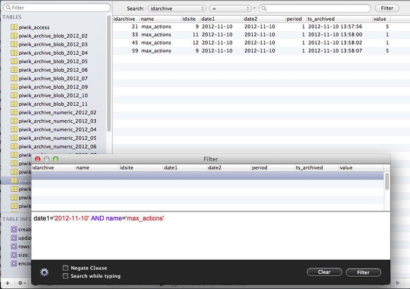Click the highlighted empty filter row in Filter window
The image size is (410, 289).
pyautogui.click(x=208, y=176)
